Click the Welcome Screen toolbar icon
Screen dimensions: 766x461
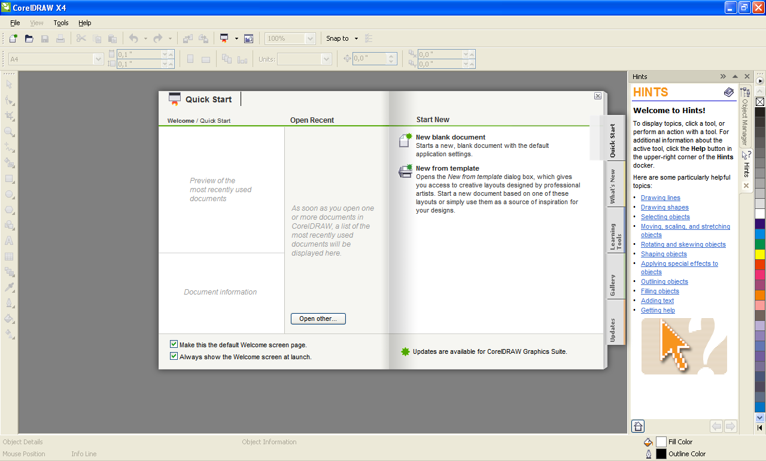pos(248,38)
